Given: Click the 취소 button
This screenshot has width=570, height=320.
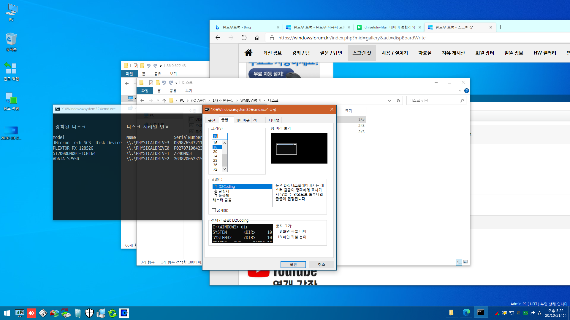Looking at the screenshot, I should (x=321, y=265).
